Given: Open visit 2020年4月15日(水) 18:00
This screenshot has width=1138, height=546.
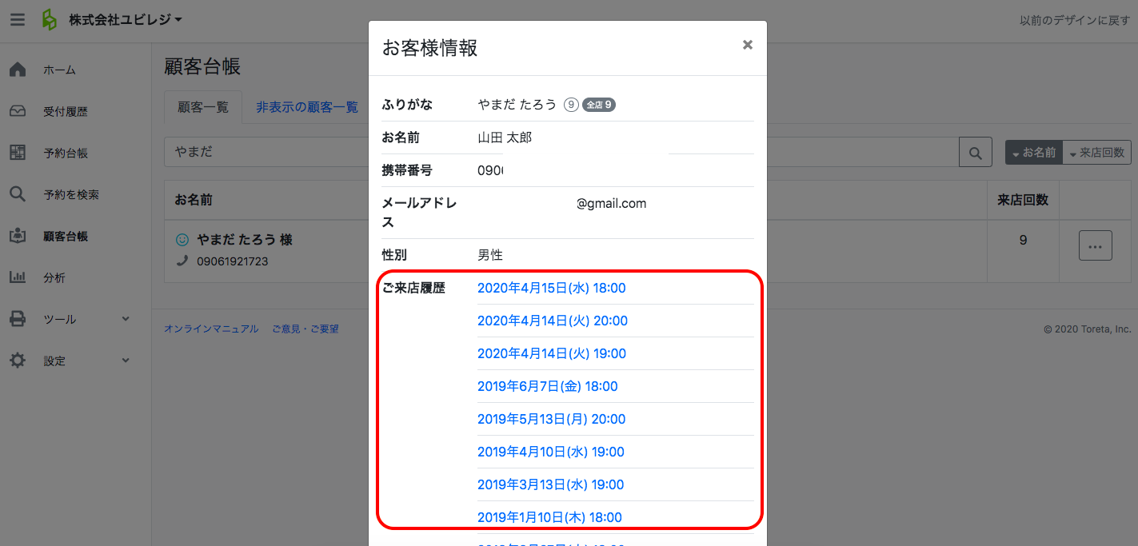Looking at the screenshot, I should (x=552, y=288).
